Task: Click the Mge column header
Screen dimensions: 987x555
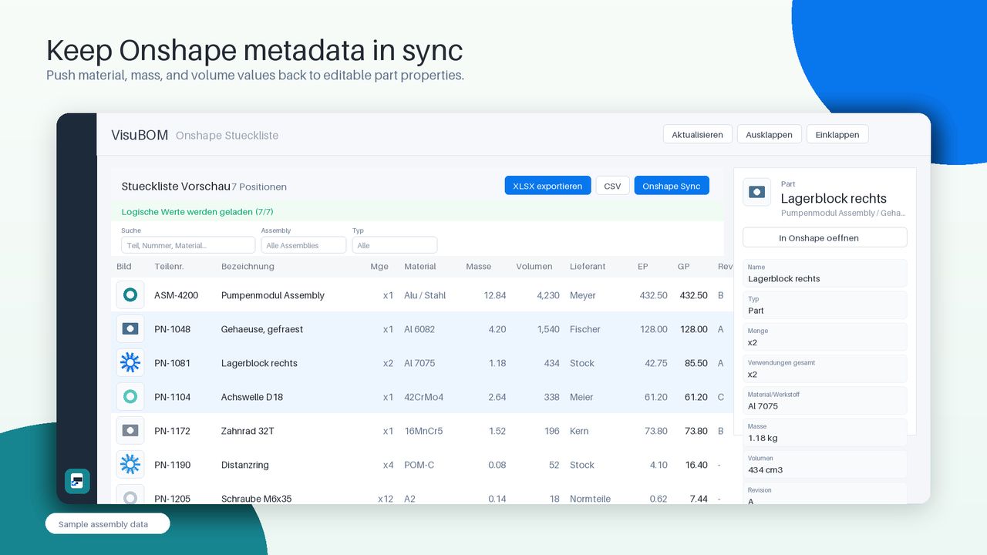Action: tap(379, 267)
